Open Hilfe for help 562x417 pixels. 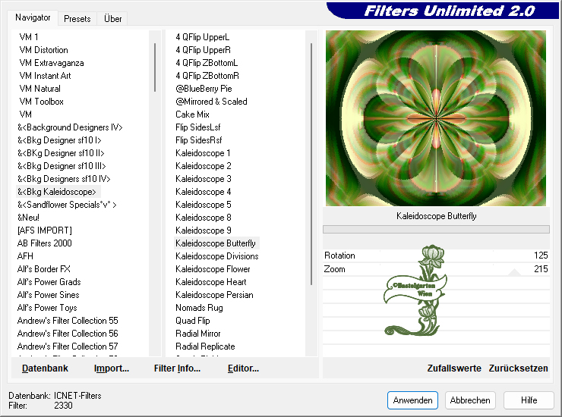tap(529, 400)
